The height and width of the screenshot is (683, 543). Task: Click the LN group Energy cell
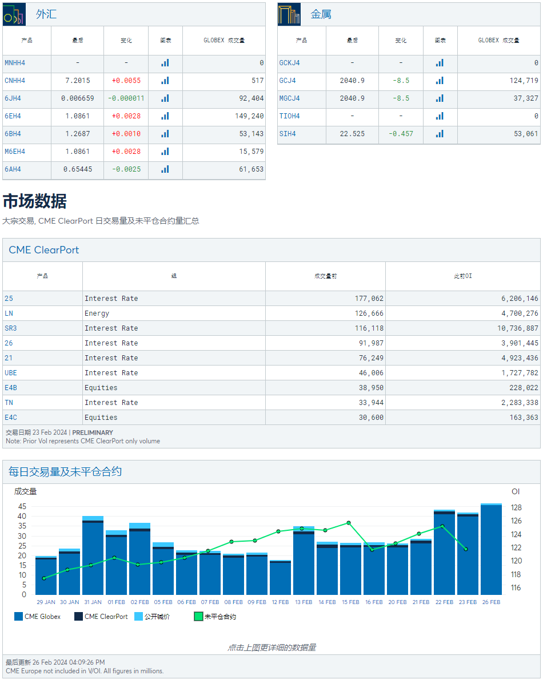pyautogui.click(x=174, y=313)
